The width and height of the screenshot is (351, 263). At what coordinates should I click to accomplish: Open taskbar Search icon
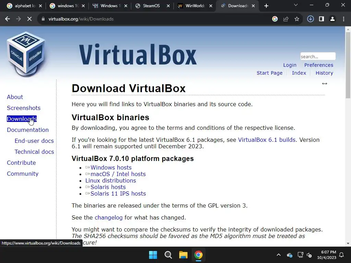pyautogui.click(x=168, y=255)
